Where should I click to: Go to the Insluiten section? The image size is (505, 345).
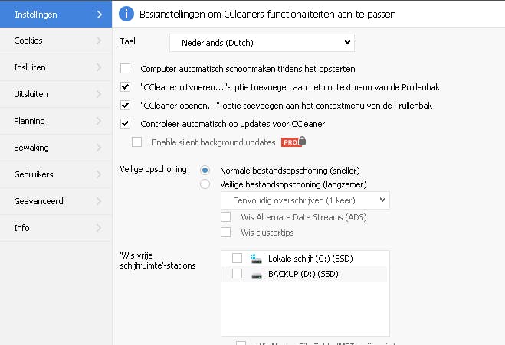[56, 67]
